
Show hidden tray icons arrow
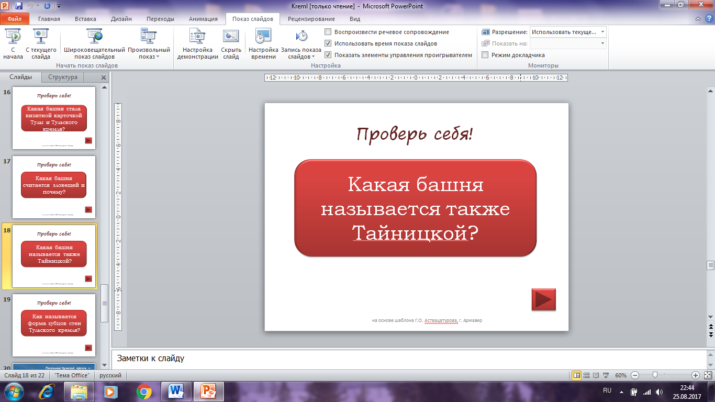(x=621, y=392)
